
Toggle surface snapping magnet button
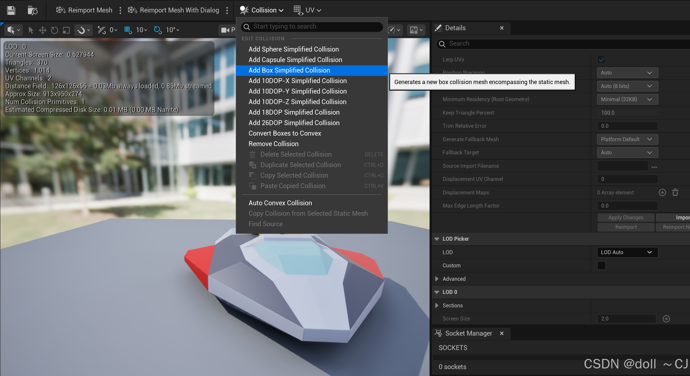[x=81, y=30]
